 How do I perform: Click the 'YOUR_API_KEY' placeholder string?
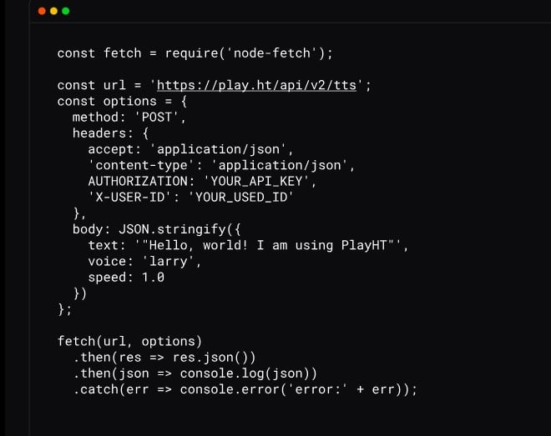coord(256,182)
